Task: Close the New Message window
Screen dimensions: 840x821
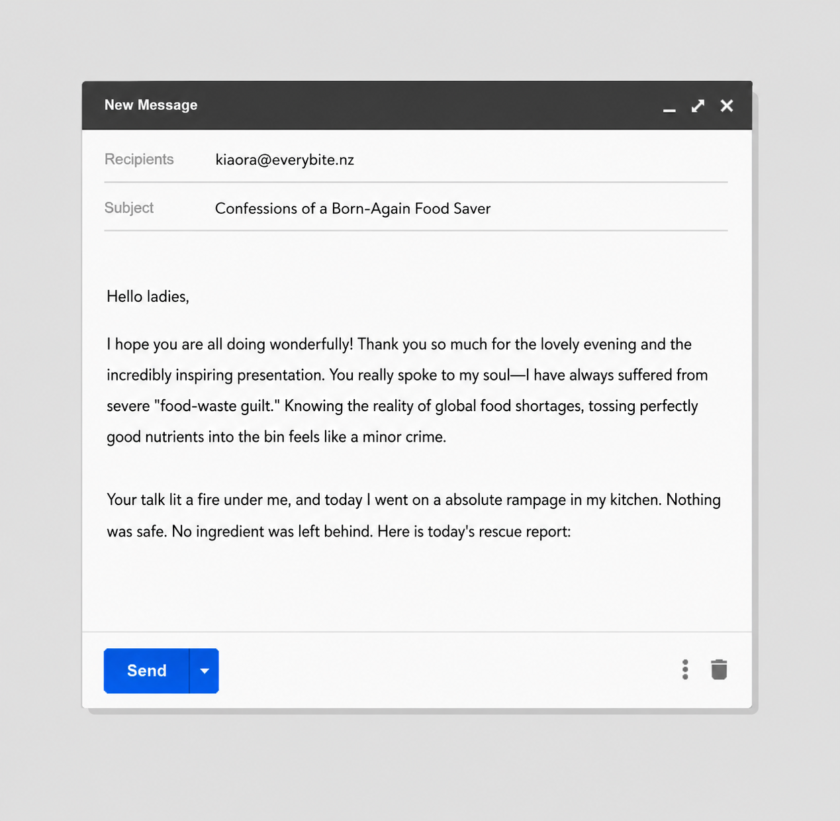Action: click(727, 106)
